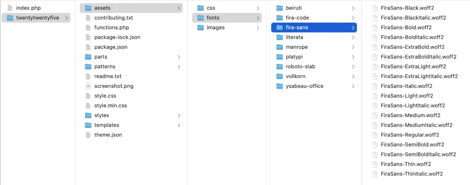Expand the patterns folder chevron
470x185 pixels.
point(179,67)
